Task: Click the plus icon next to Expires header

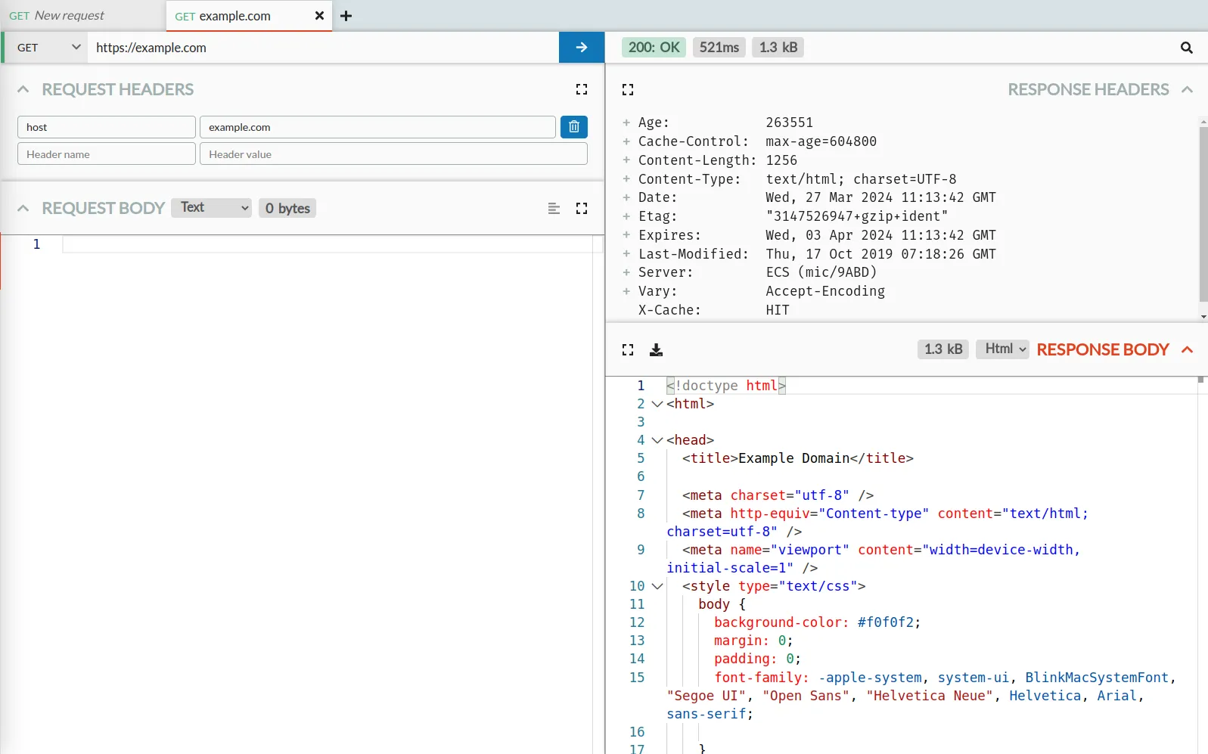Action: [626, 234]
